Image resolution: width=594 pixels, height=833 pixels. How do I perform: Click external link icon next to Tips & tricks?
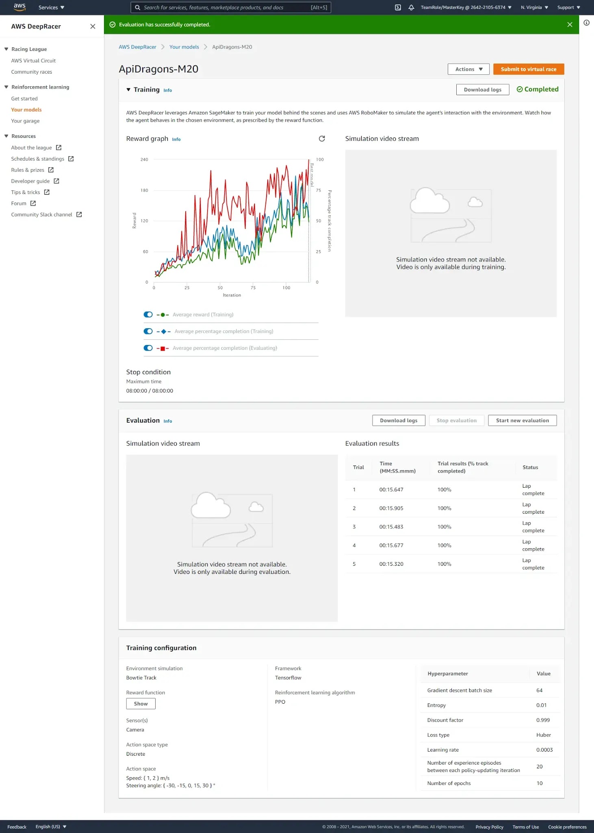pyautogui.click(x=47, y=192)
